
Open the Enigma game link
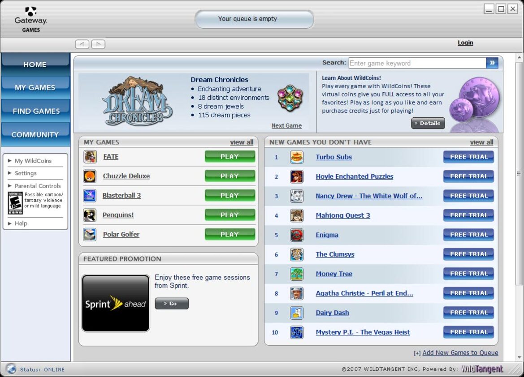pyautogui.click(x=327, y=235)
